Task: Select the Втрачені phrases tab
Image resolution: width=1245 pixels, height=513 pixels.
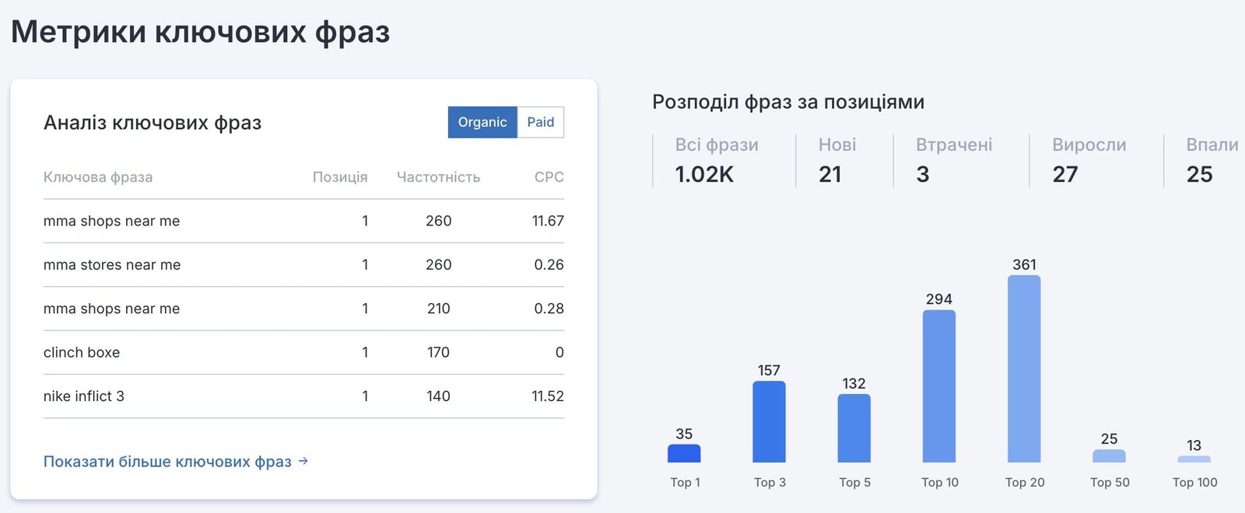Action: click(x=954, y=160)
